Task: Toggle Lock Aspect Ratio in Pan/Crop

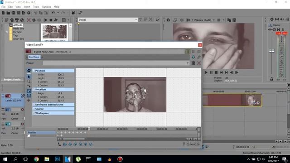Action: pos(29,91)
